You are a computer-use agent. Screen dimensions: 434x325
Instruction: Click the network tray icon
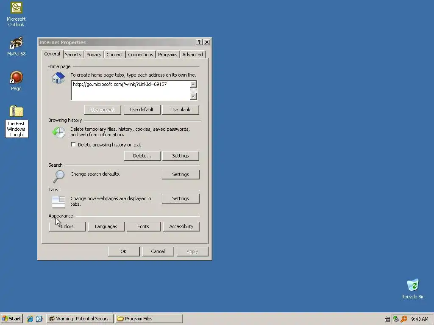coord(396,319)
